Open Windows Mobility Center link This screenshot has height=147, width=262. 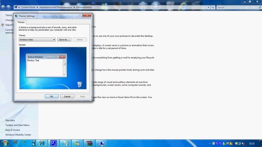coord(18,135)
